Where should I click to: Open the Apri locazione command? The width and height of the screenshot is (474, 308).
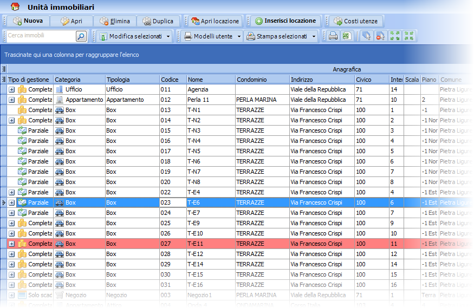click(215, 21)
